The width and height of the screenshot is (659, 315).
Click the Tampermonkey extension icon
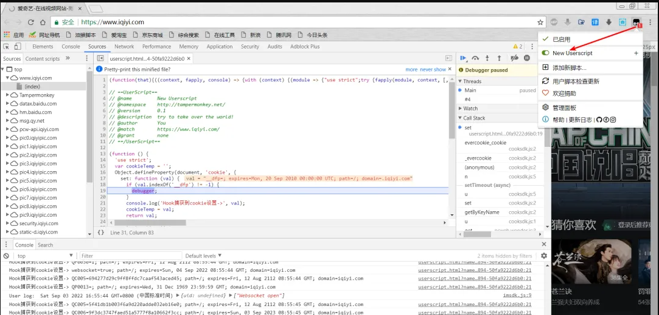coord(636,22)
